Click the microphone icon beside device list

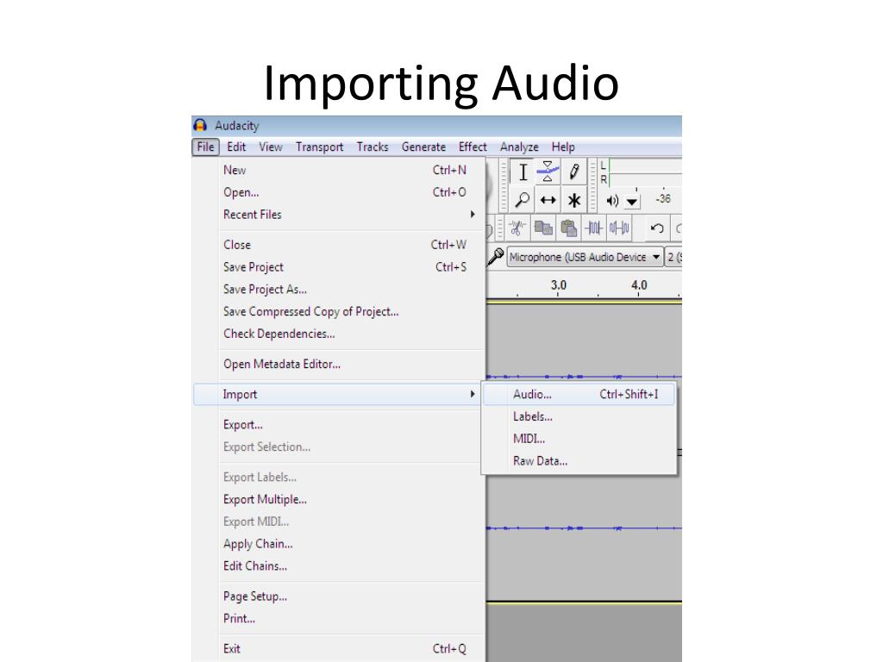(496, 257)
